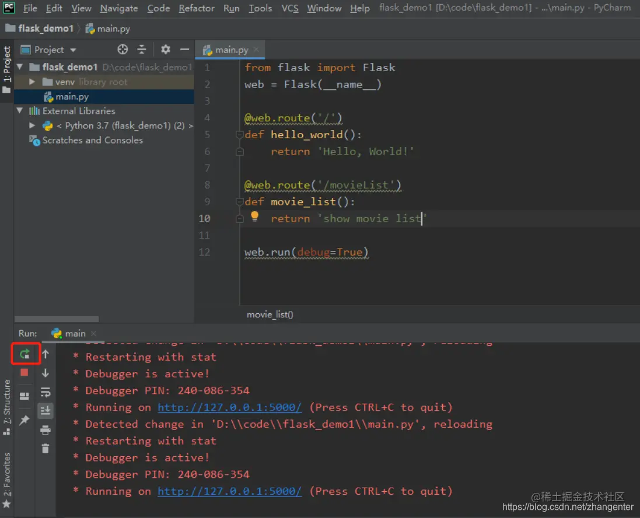Pin the main run tab
The image size is (640, 518).
click(x=25, y=419)
